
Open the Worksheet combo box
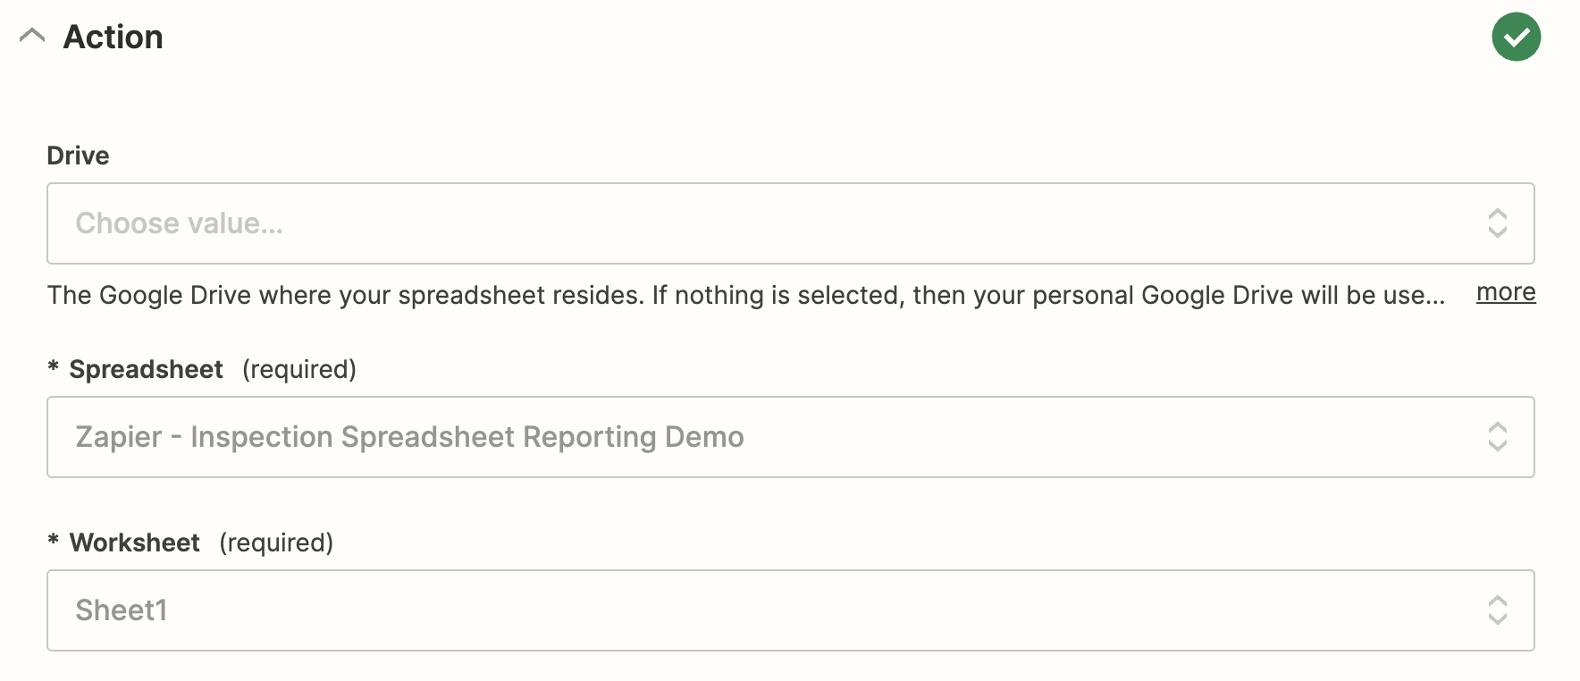click(791, 610)
